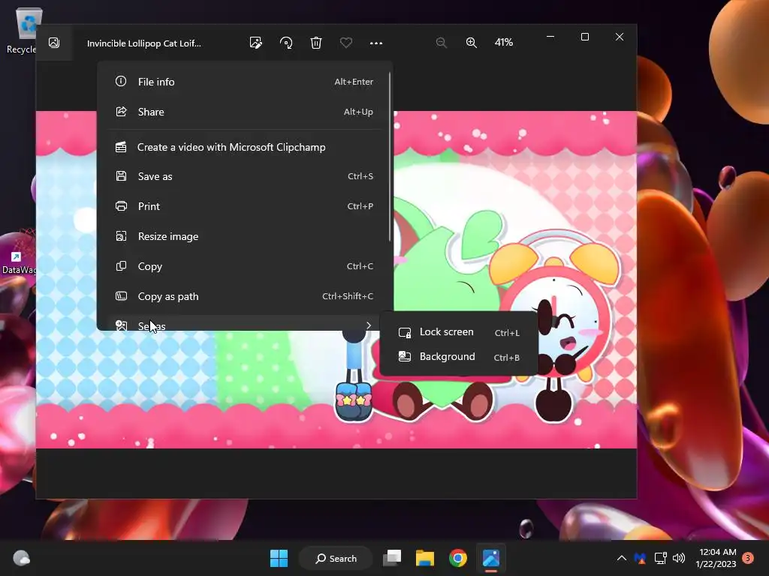The image size is (769, 576).
Task: Open Resize image option
Action: pyautogui.click(x=244, y=236)
